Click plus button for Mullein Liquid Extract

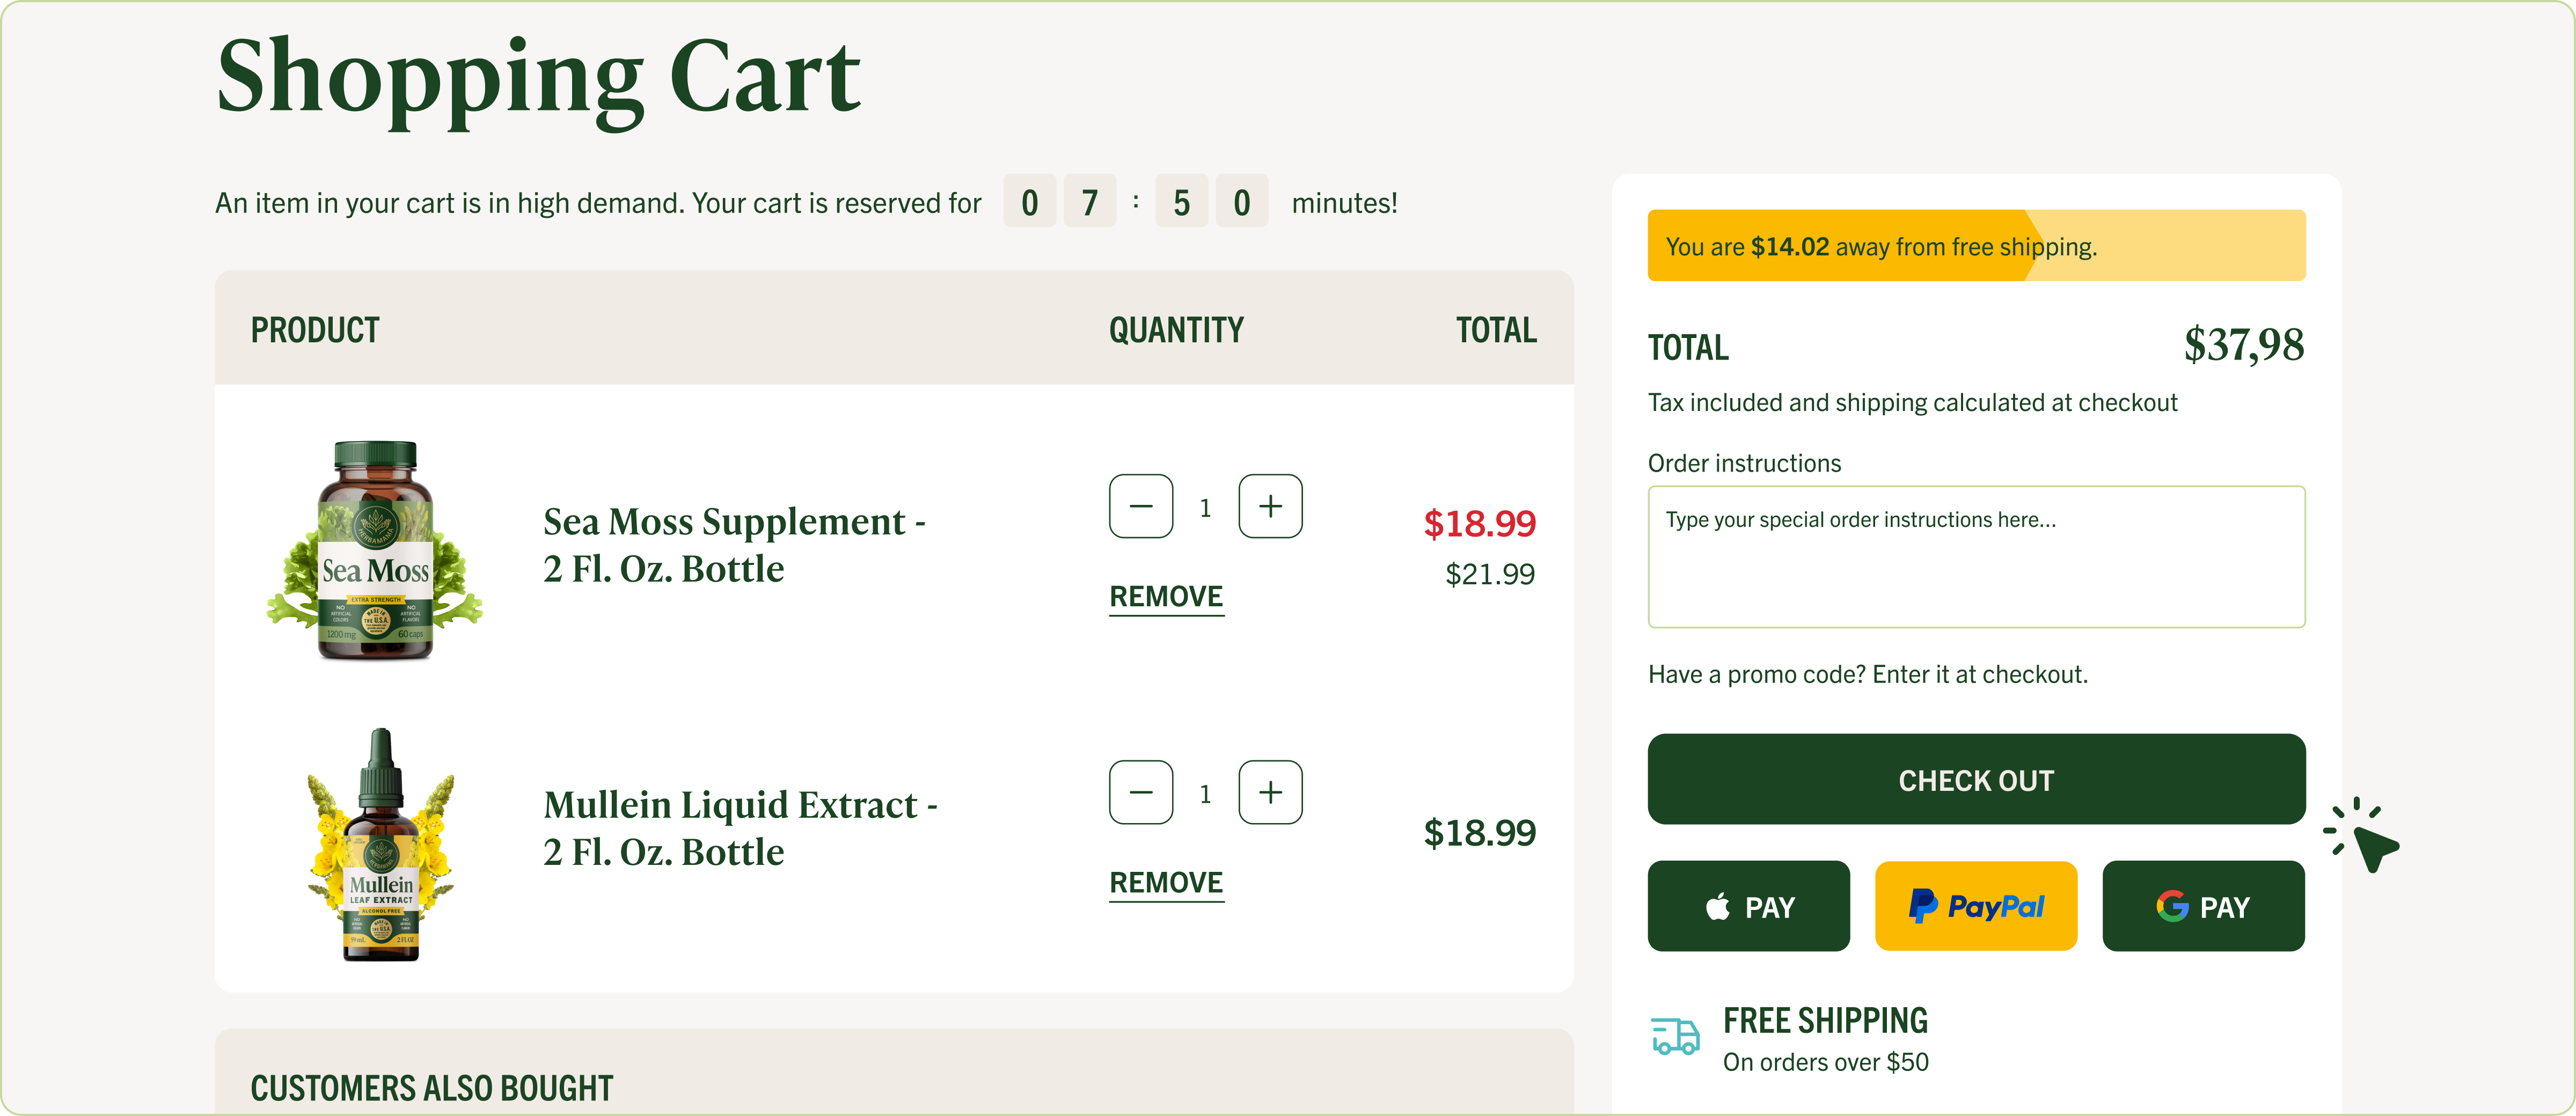[1270, 792]
